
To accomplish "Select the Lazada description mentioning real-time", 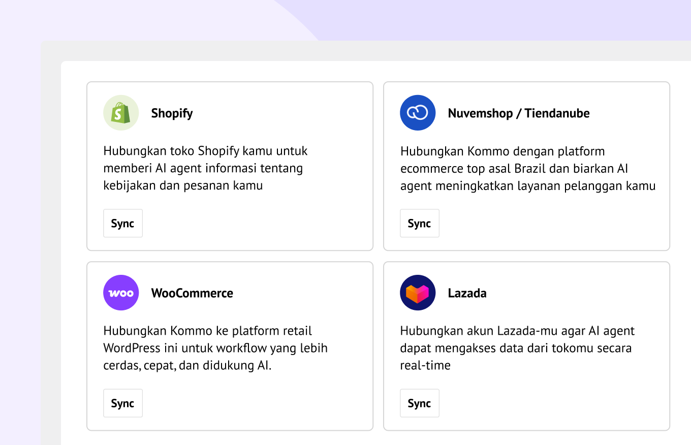I will (517, 348).
